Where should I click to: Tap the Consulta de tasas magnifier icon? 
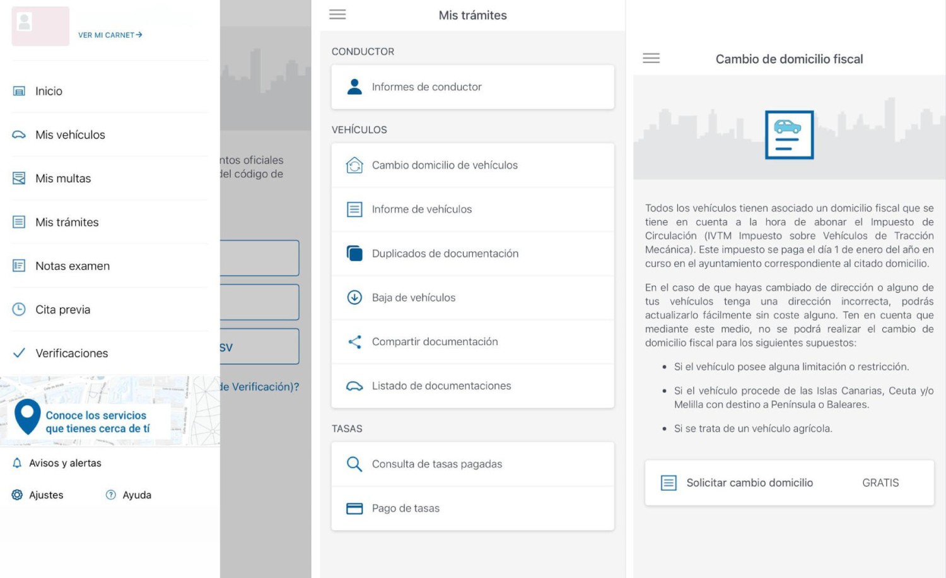(354, 464)
